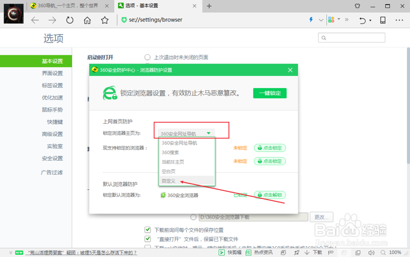Open 优化加速 in the sidebar
Viewport: 410px width, 257px height.
coord(52,98)
